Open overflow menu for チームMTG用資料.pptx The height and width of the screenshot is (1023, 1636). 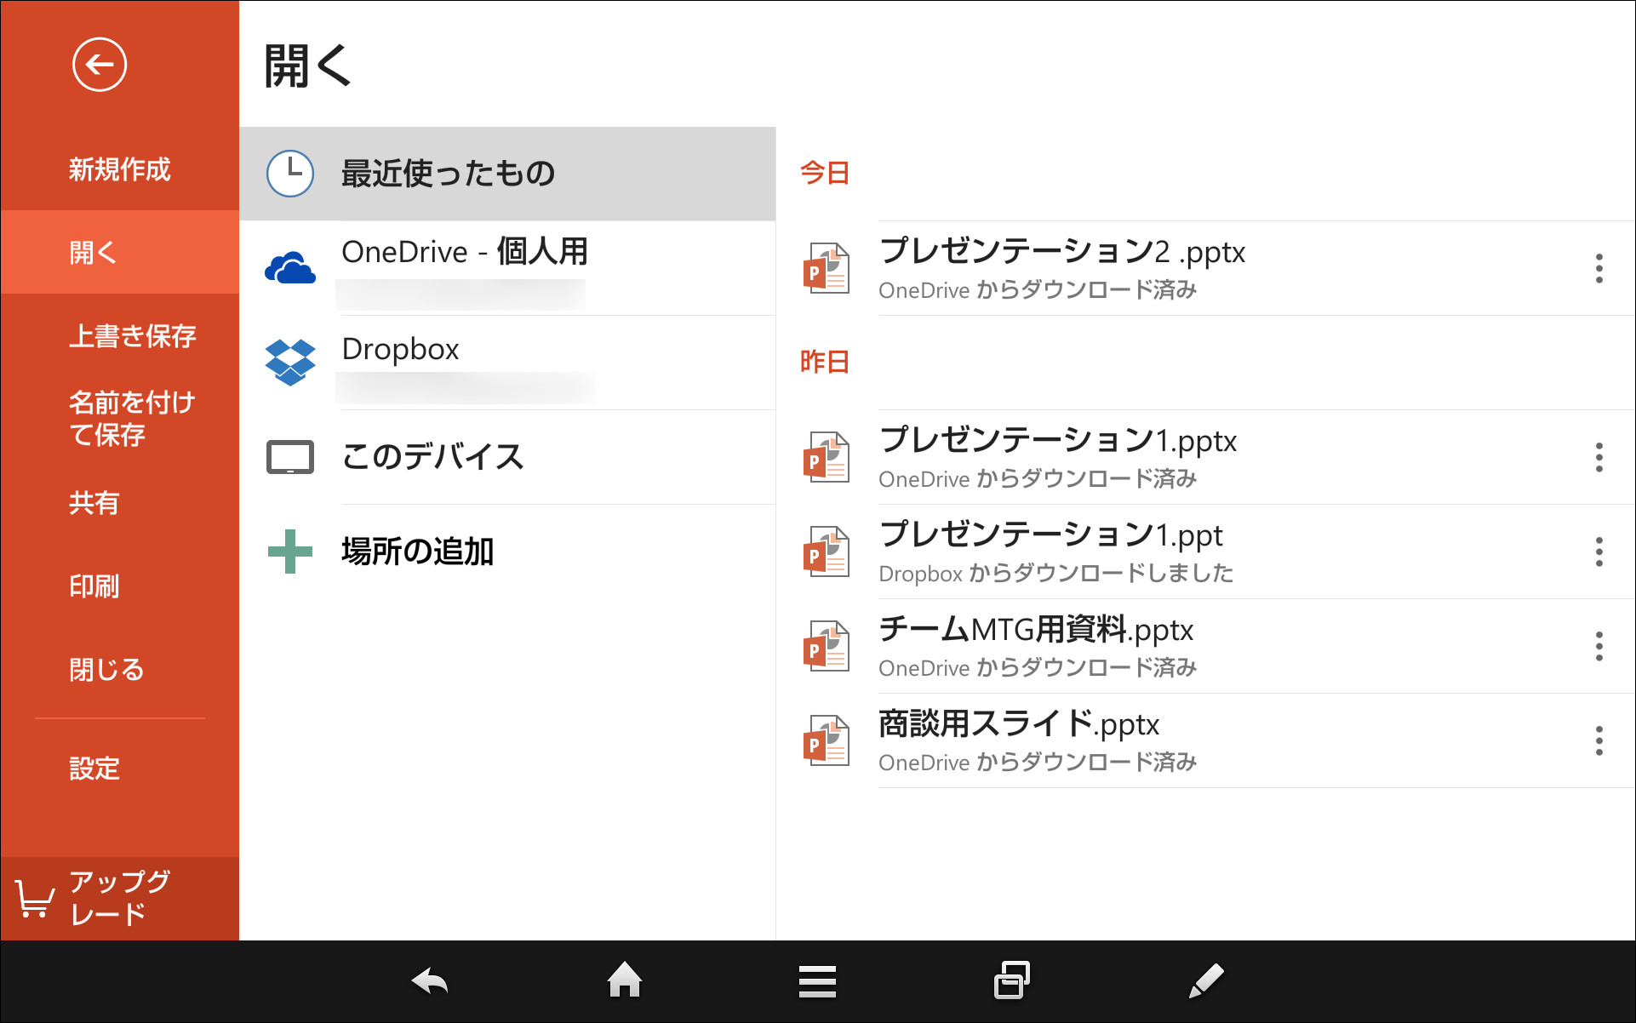coord(1599,647)
